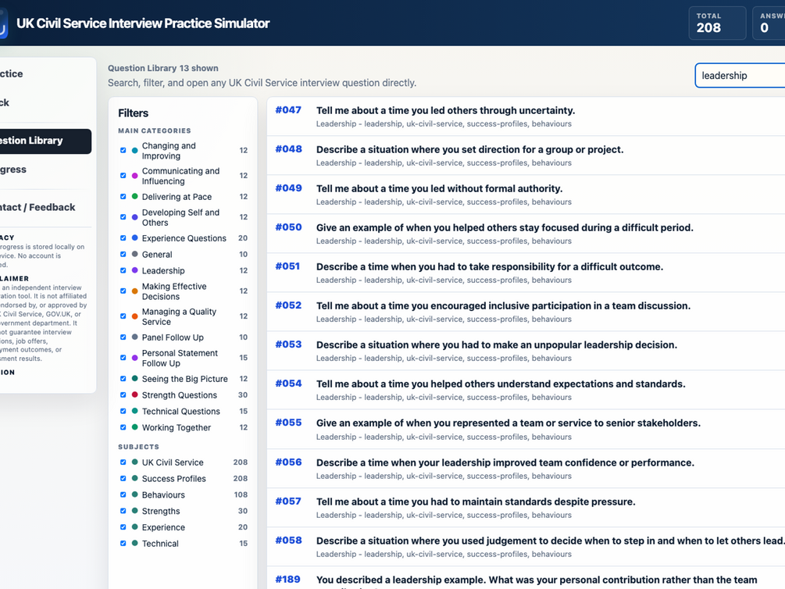Uncheck the Strength Questions checkbox
The height and width of the screenshot is (589, 785).
123,394
